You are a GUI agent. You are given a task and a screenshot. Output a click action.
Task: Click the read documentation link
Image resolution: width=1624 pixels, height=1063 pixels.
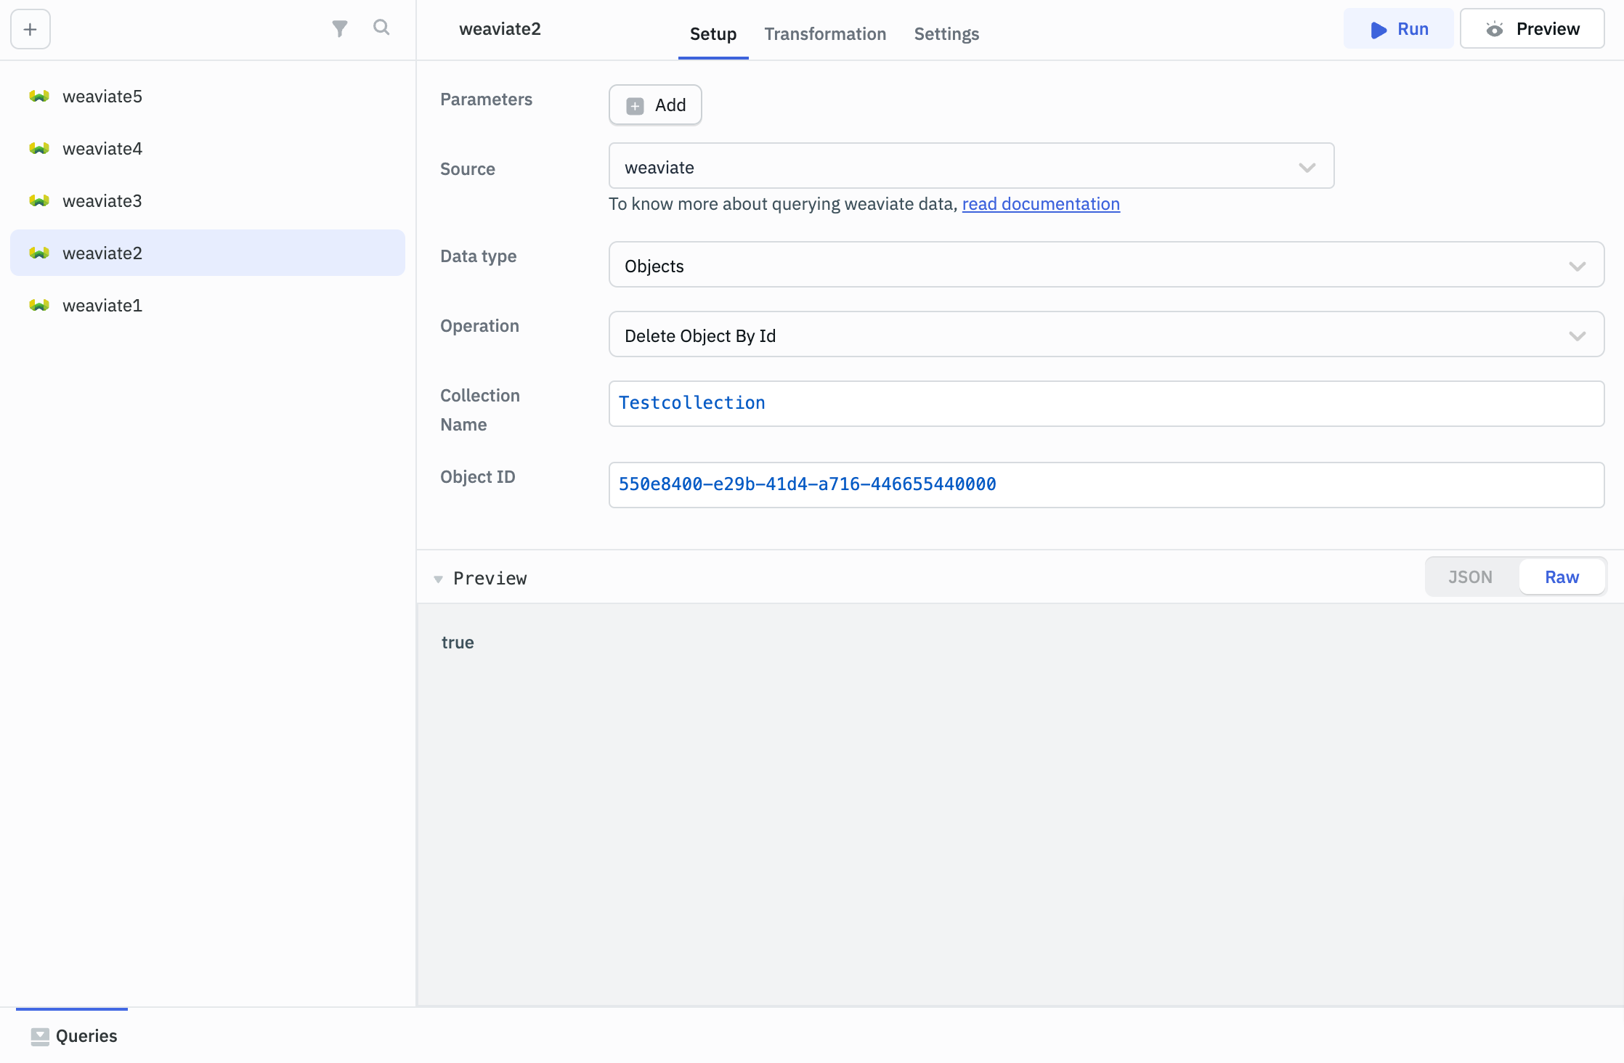[x=1041, y=204]
